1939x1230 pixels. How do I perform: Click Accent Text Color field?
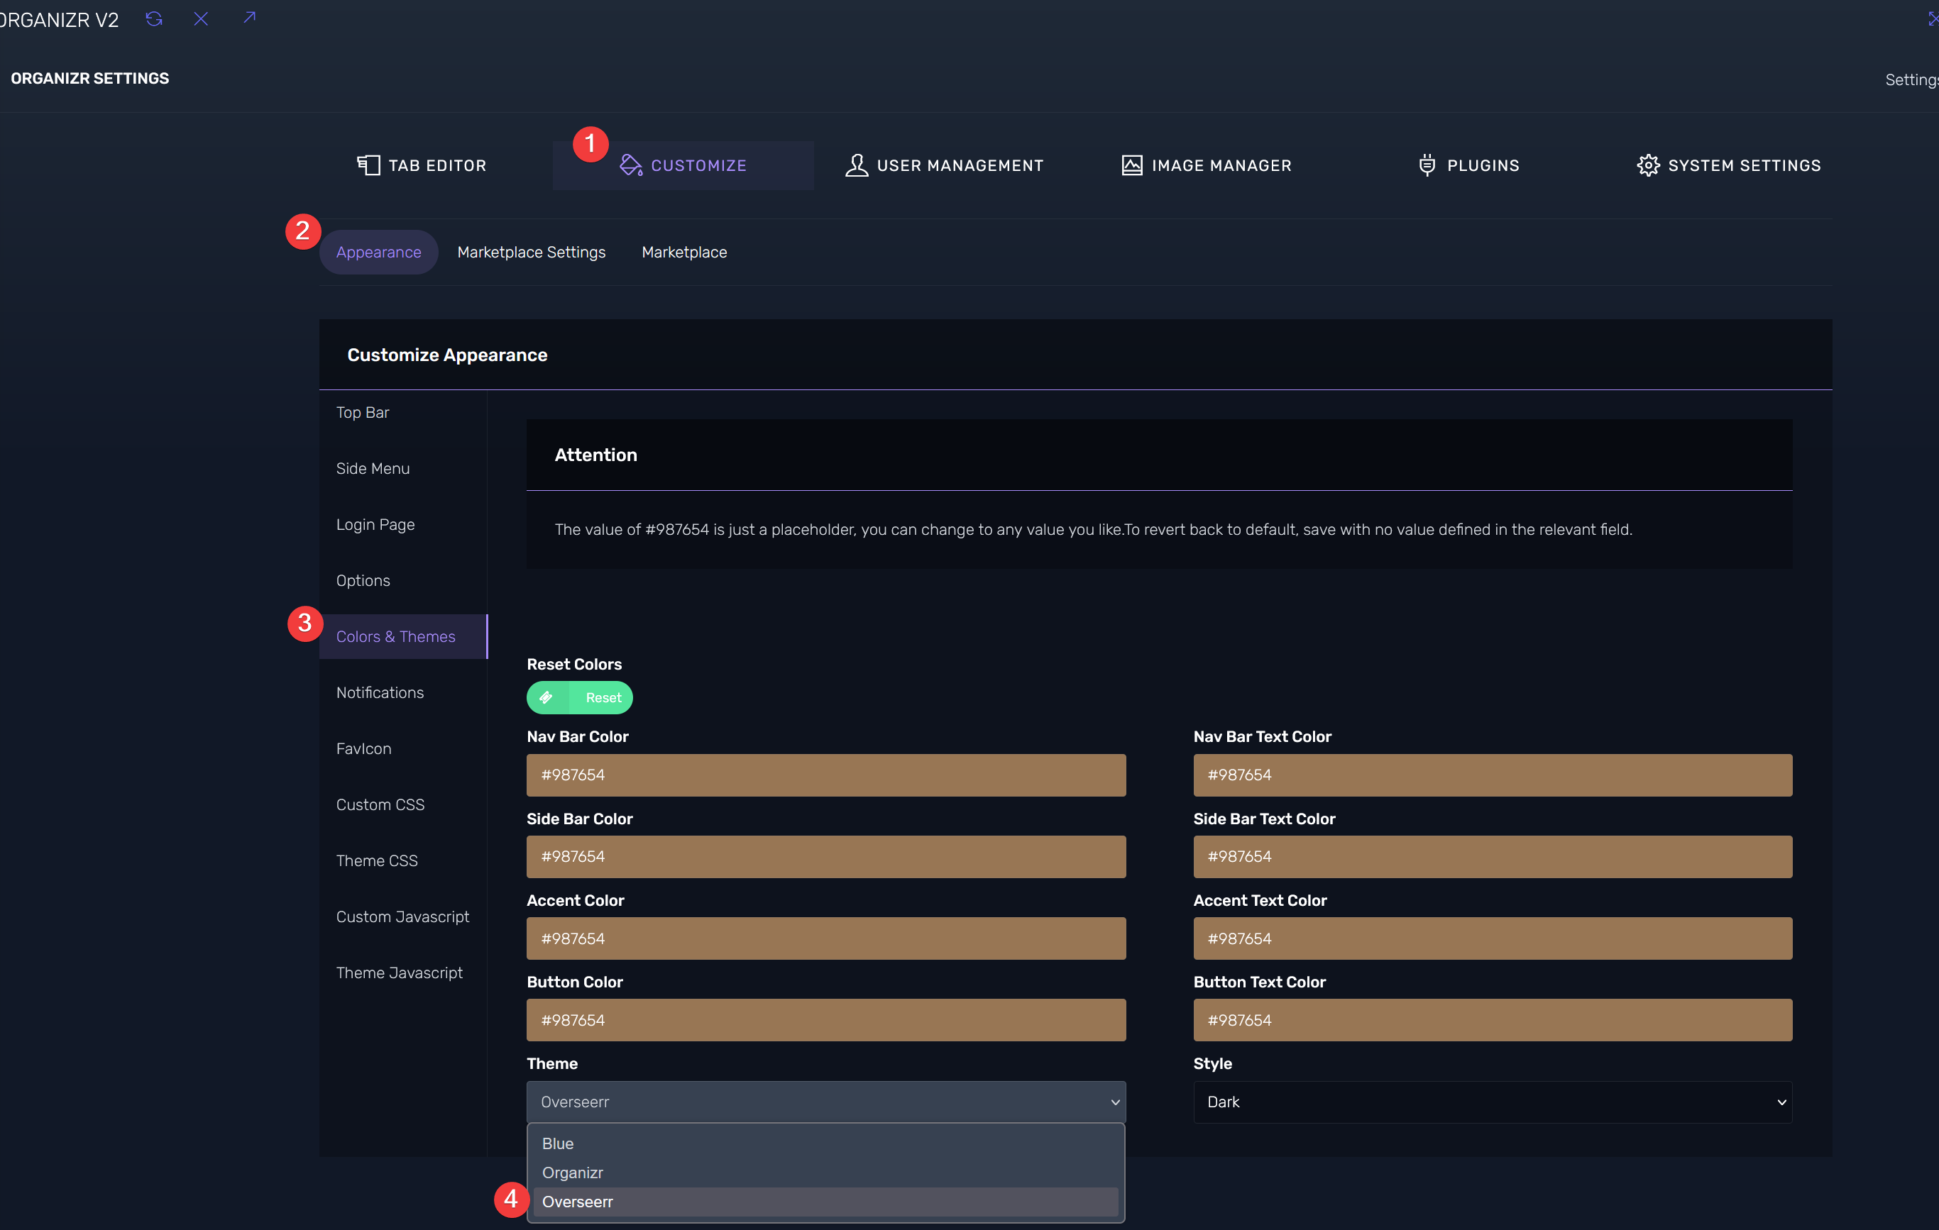1492,938
